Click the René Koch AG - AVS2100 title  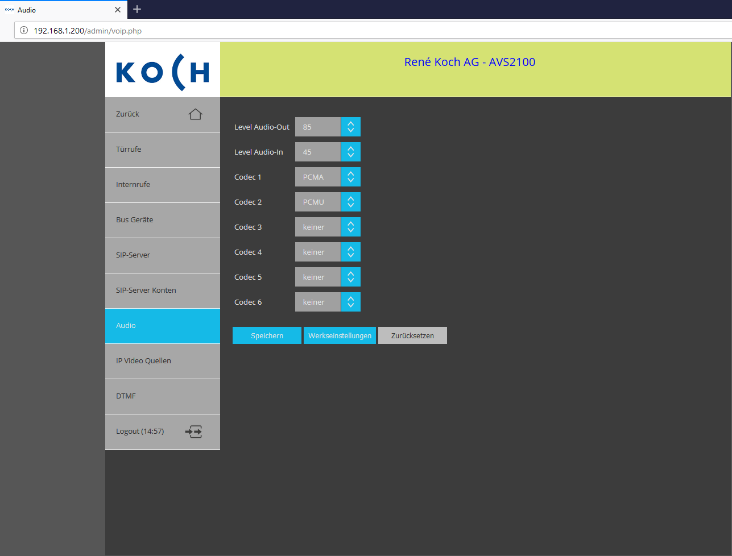coord(470,62)
